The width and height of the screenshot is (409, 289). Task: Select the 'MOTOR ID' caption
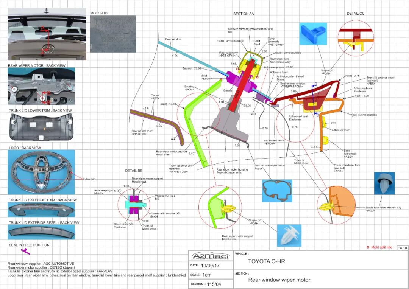pos(99,13)
